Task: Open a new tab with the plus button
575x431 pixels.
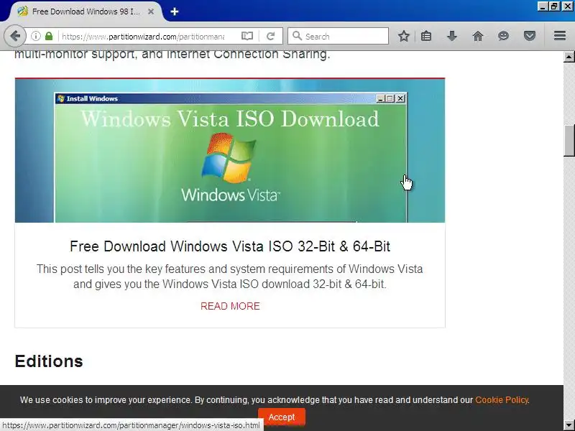Action: click(175, 11)
